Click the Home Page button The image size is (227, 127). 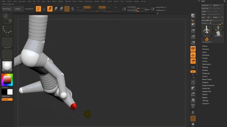[7, 9]
